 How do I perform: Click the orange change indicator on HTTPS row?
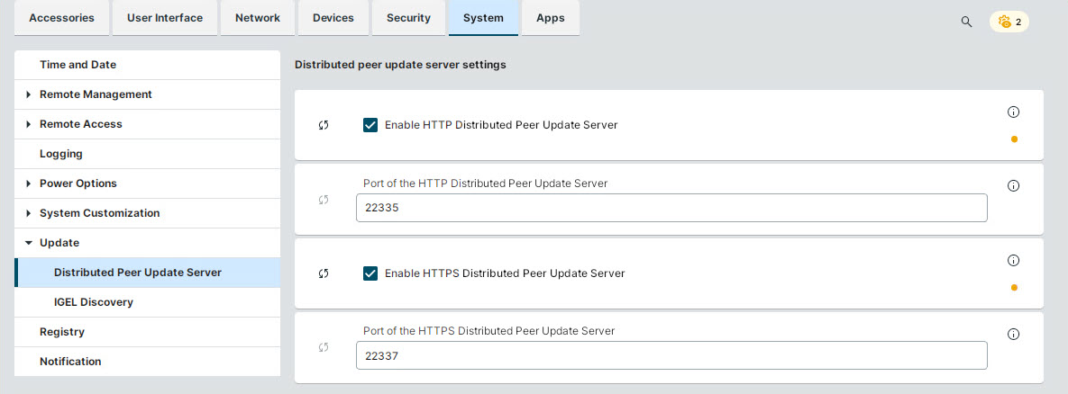pos(1014,287)
